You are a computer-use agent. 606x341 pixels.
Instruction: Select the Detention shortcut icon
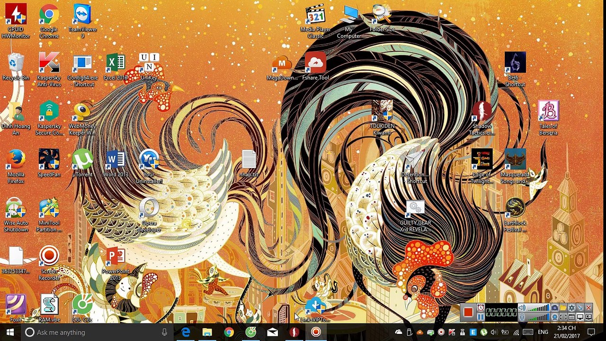click(415, 167)
